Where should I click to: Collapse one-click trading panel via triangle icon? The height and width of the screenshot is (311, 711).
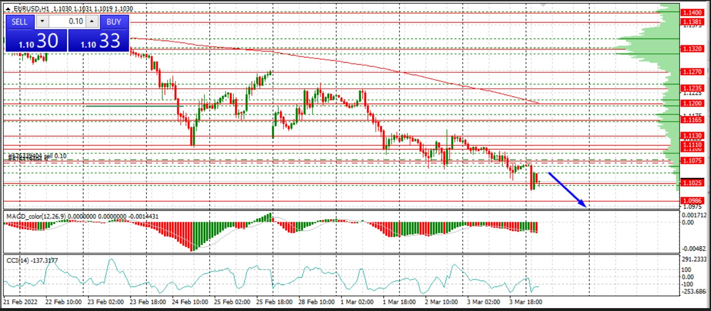click(x=8, y=9)
